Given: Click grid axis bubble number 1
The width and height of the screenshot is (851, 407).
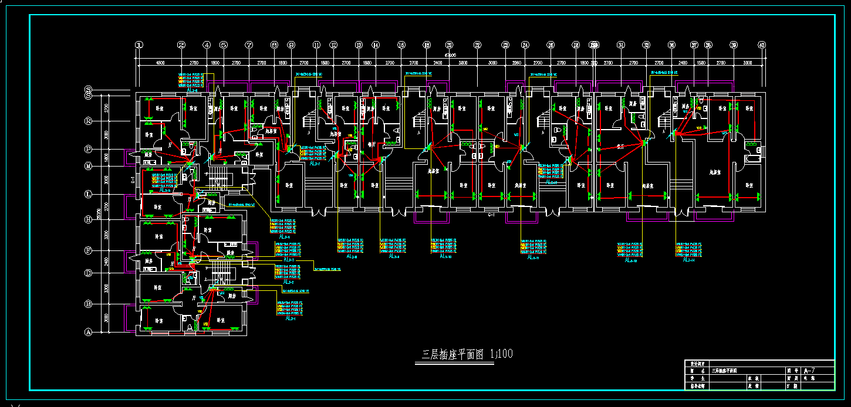Looking at the screenshot, I should 139,45.
